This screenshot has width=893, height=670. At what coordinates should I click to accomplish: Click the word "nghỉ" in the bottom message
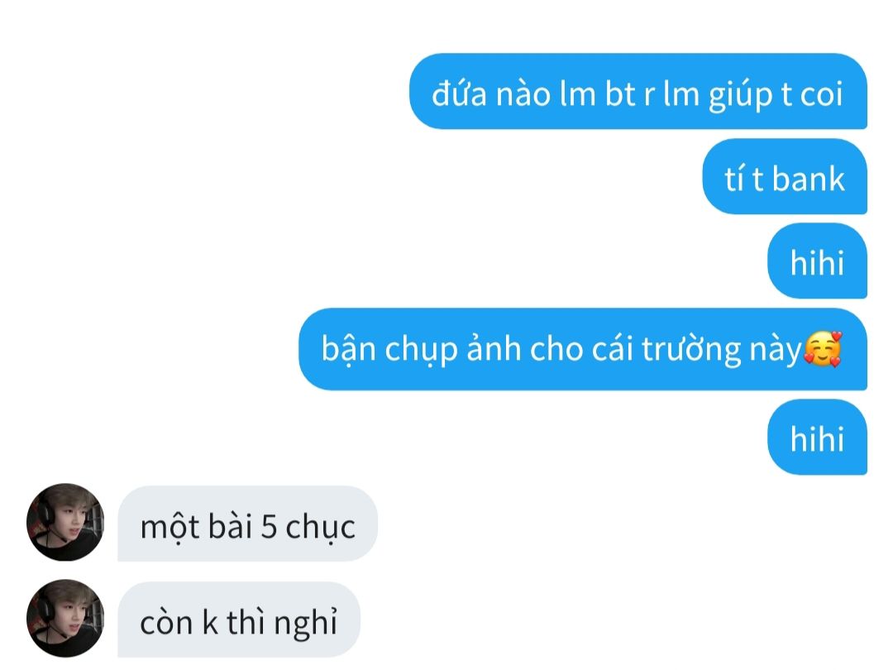pos(306,623)
